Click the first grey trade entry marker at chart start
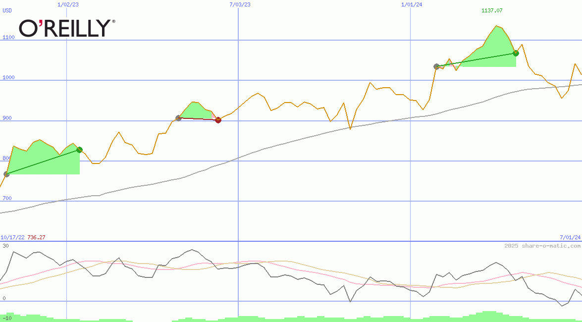The height and width of the screenshot is (322, 582). 6,174
